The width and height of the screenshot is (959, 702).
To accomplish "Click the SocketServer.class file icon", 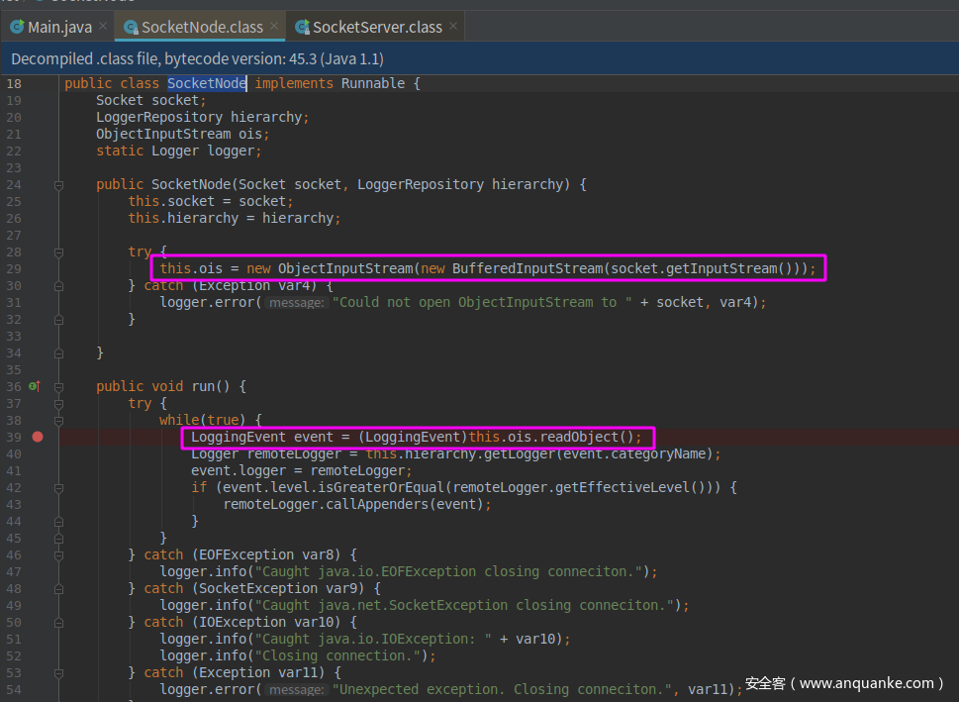I will (302, 27).
